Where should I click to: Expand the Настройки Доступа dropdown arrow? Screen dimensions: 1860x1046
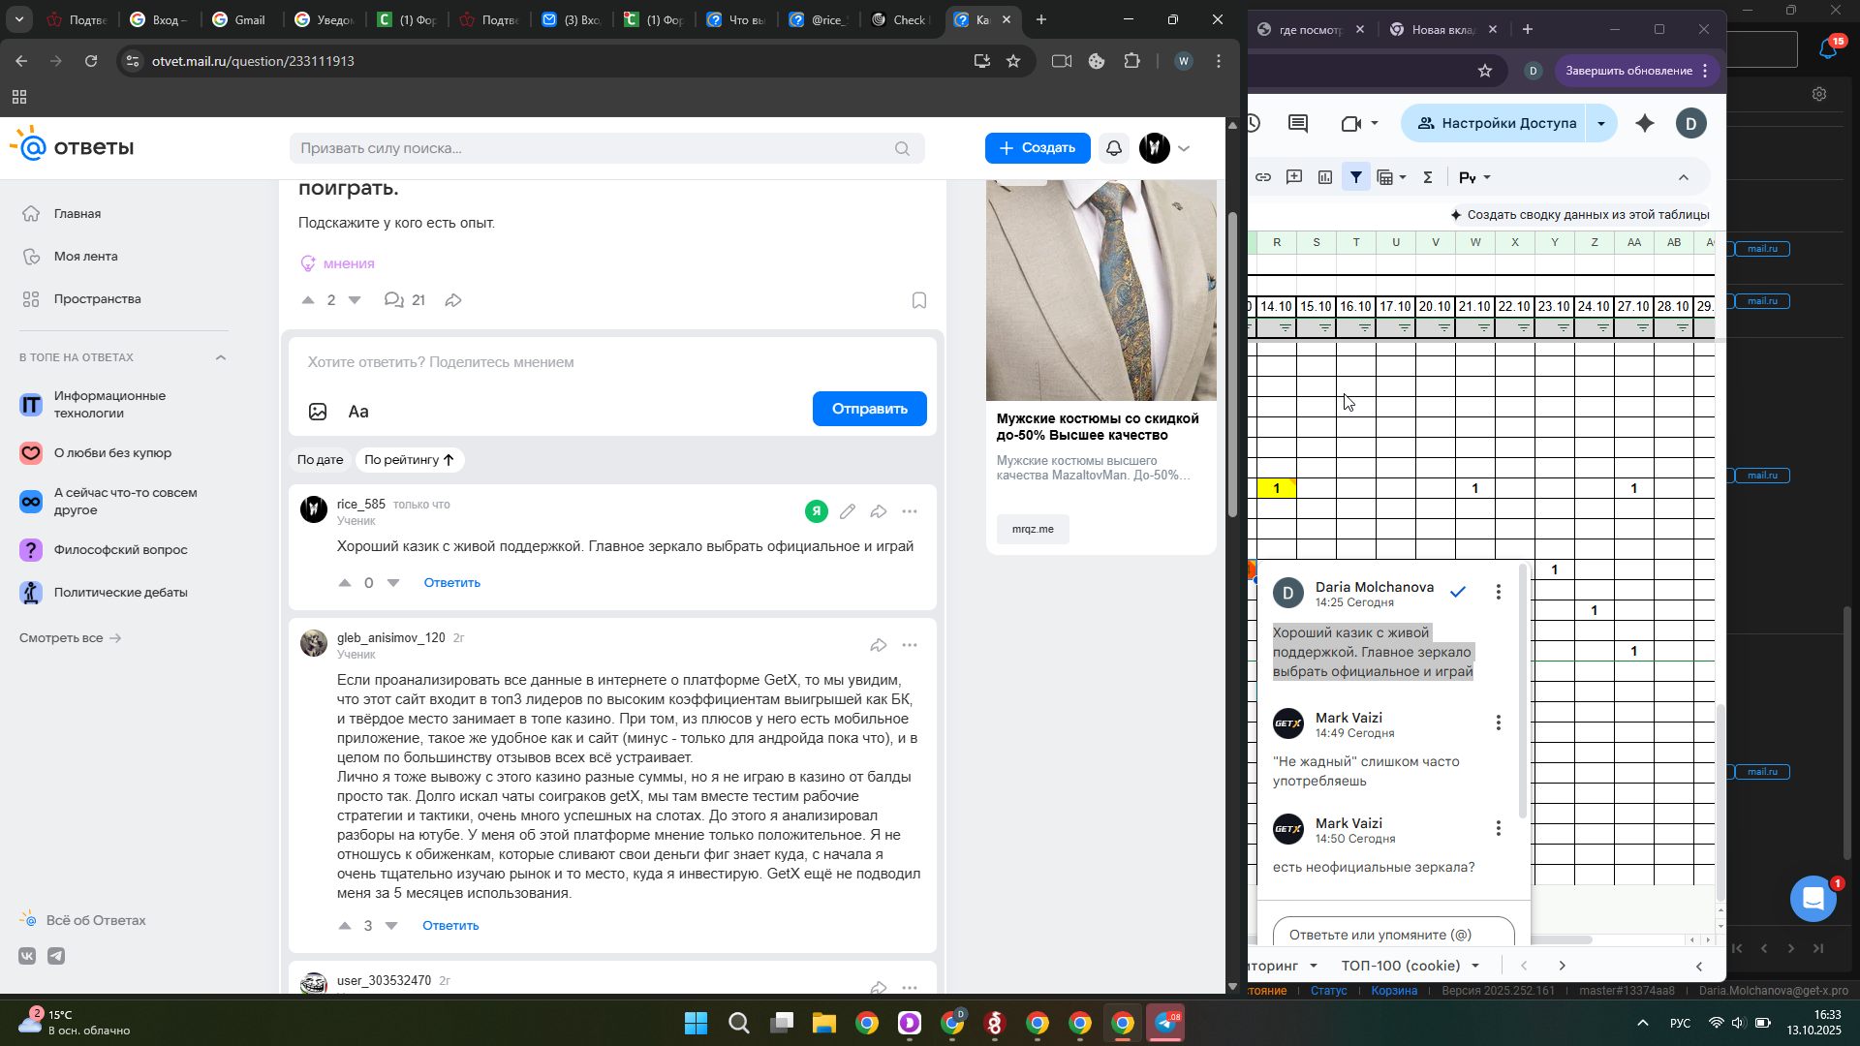pyautogui.click(x=1601, y=124)
